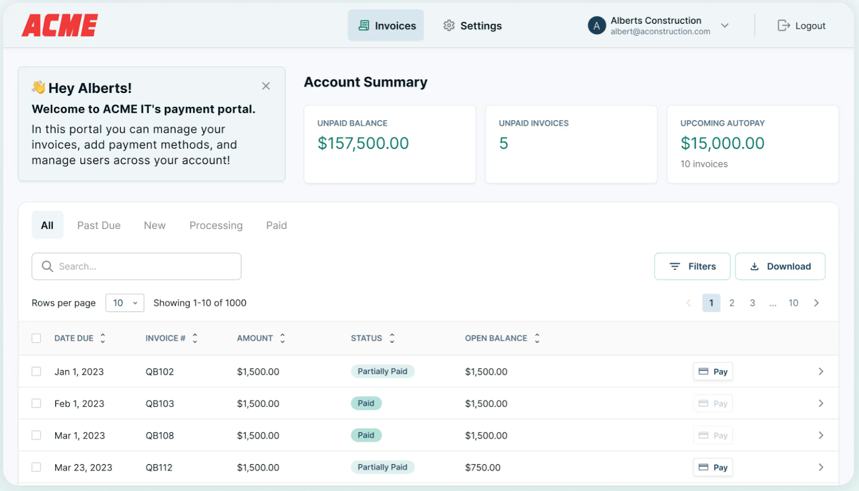Click the Partially Paid badge for QB102
The width and height of the screenshot is (859, 491).
click(x=383, y=371)
